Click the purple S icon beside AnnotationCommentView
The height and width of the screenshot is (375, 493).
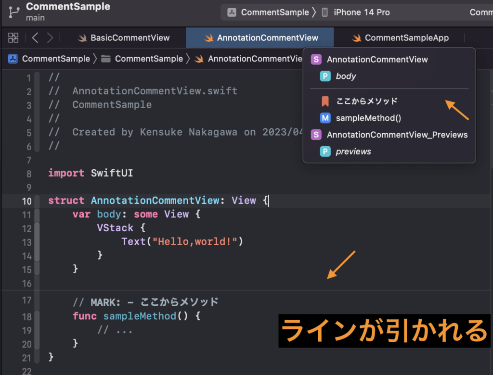(316, 59)
